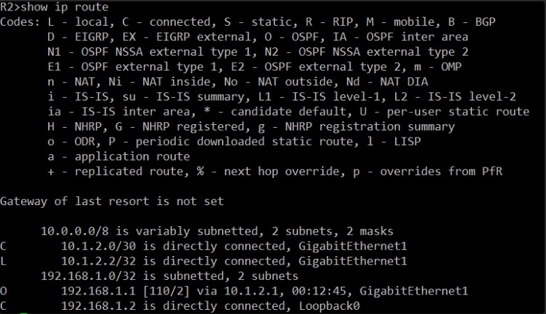Click the R2> prompt
Image resolution: width=546 pixels, height=314 pixels.
click(10, 7)
